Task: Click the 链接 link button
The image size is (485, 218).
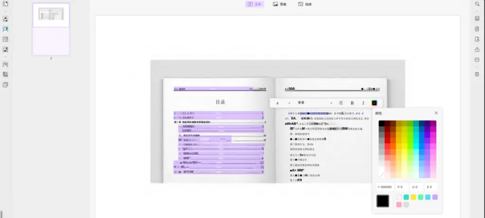Action: pyautogui.click(x=305, y=4)
